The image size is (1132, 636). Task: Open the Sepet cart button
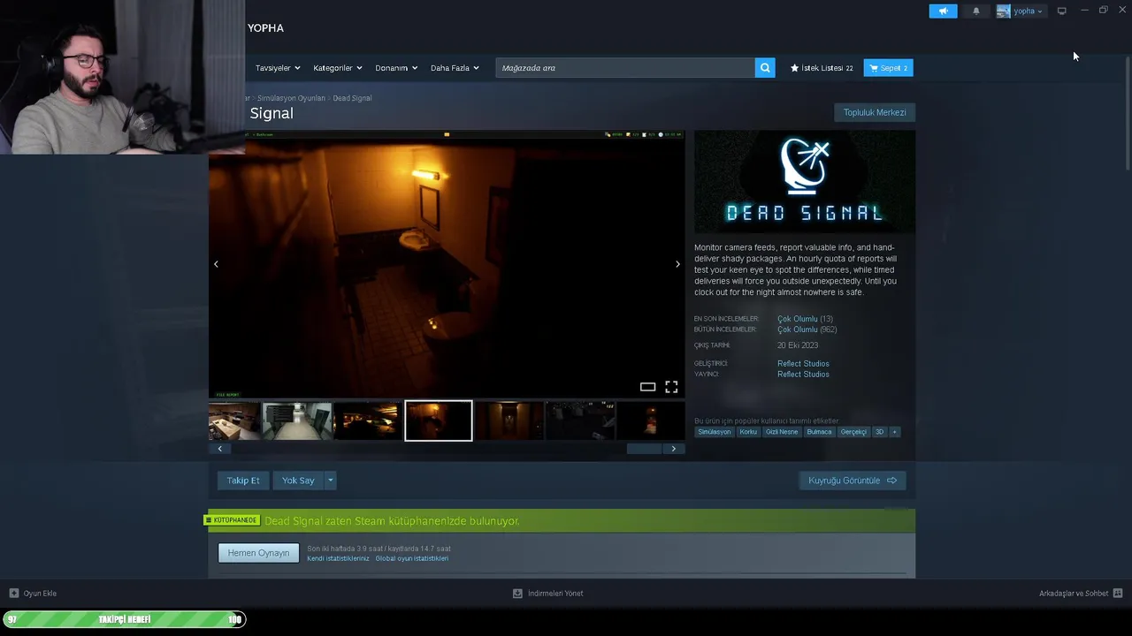888,68
